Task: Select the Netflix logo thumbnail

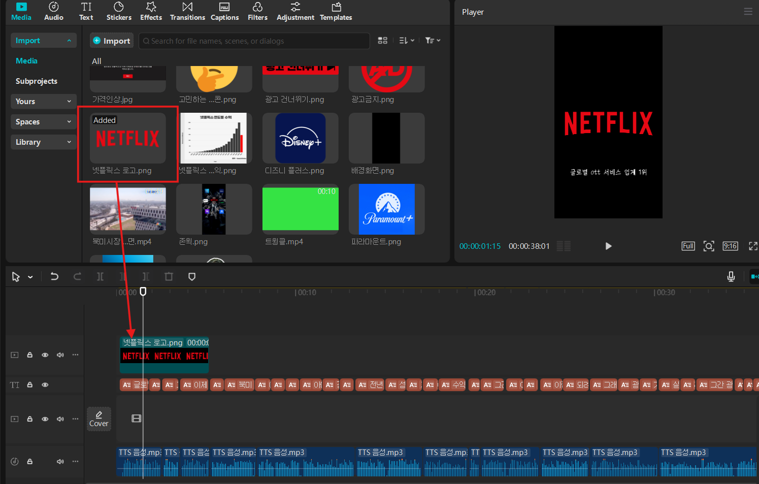Action: (x=128, y=138)
